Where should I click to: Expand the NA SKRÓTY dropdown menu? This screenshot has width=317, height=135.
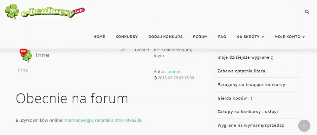pos(250,37)
